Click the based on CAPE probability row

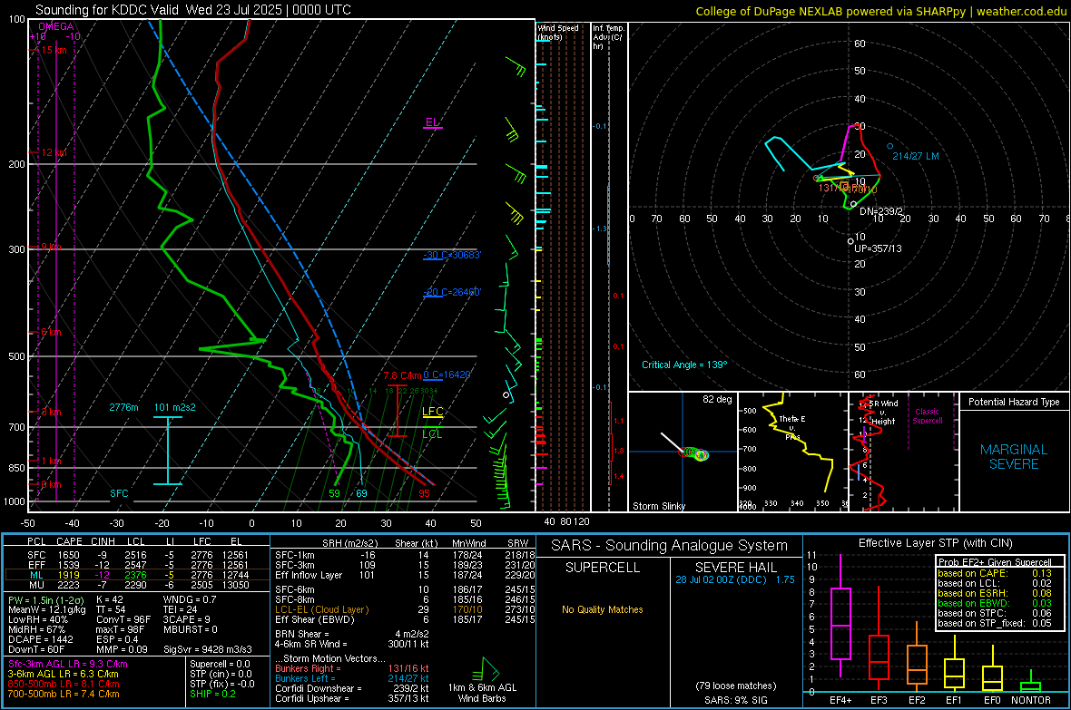click(x=995, y=573)
